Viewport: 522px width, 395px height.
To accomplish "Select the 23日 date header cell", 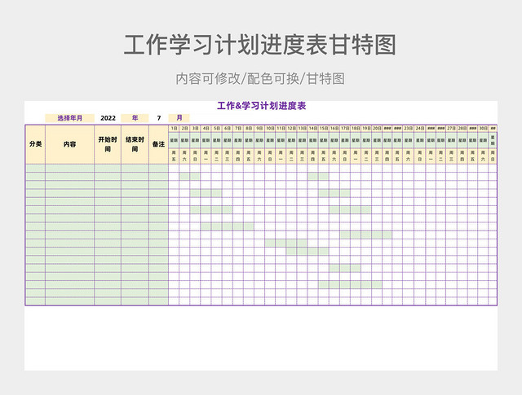I will [408, 129].
